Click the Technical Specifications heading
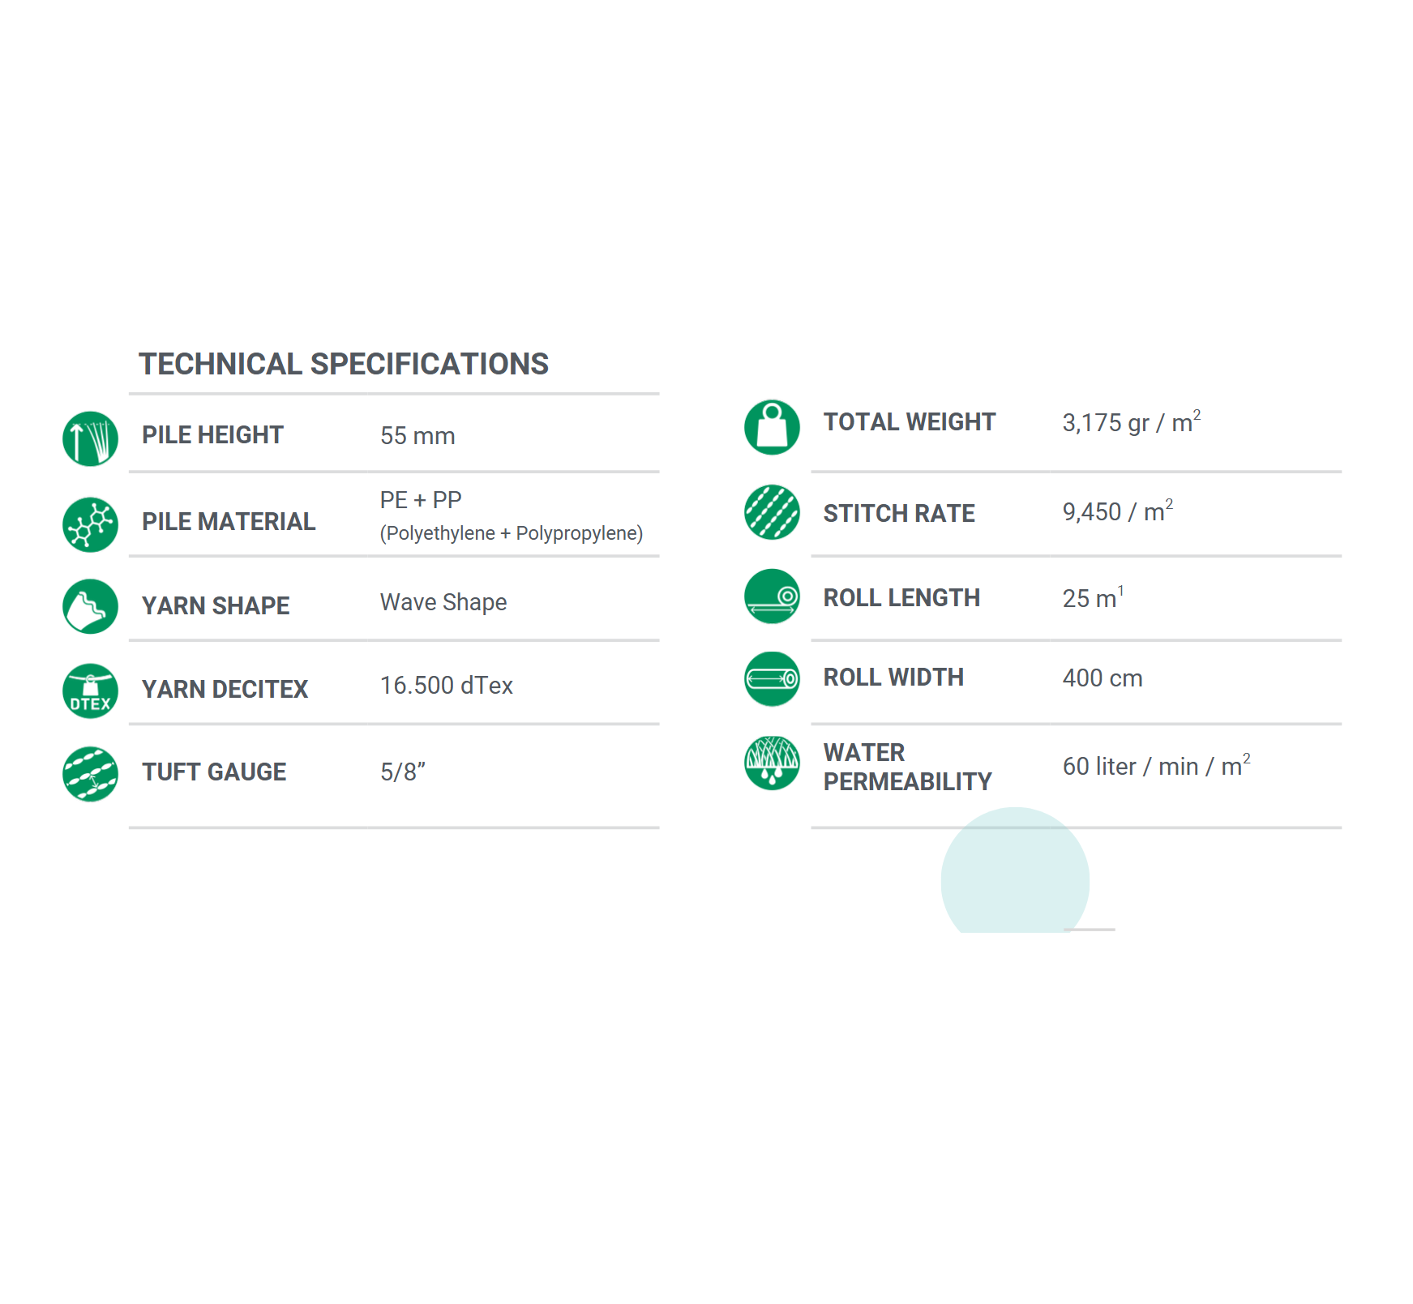 coord(344,365)
